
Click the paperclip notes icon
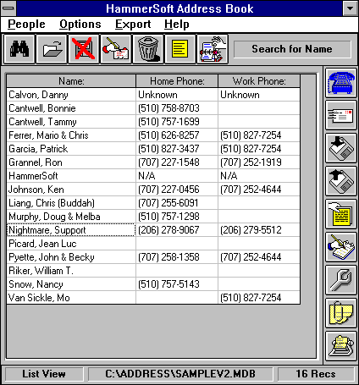[x=341, y=313]
